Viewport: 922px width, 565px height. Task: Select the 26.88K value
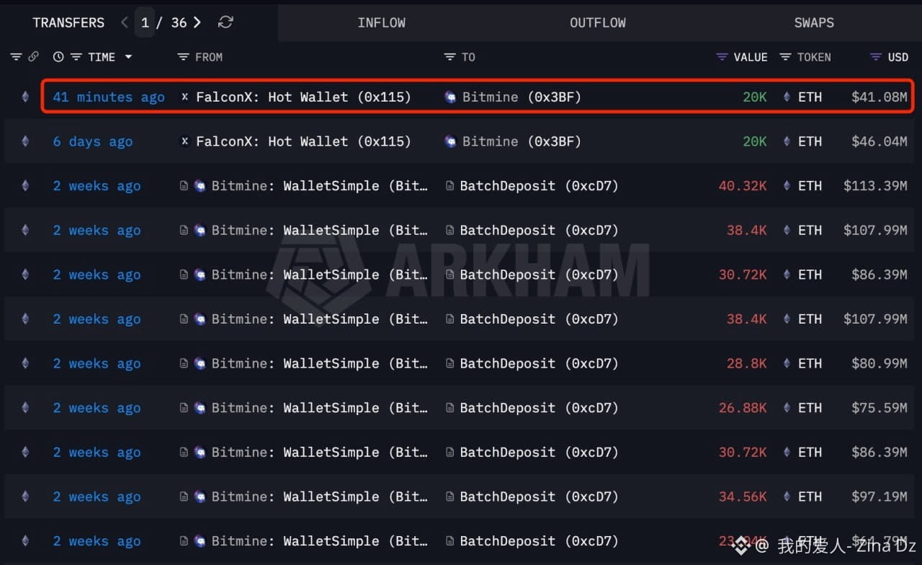click(x=743, y=408)
